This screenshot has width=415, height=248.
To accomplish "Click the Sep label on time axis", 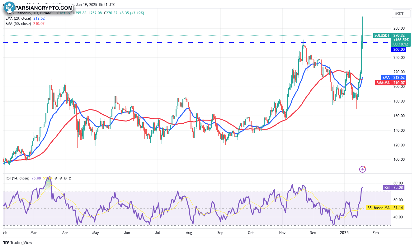I will point(220,232).
